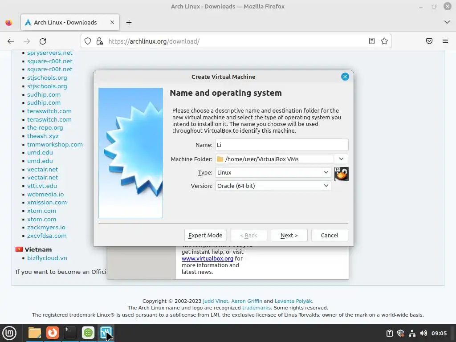This screenshot has height=342, width=456.
Task: Open the vectair.net first mirror link
Action: (42, 169)
